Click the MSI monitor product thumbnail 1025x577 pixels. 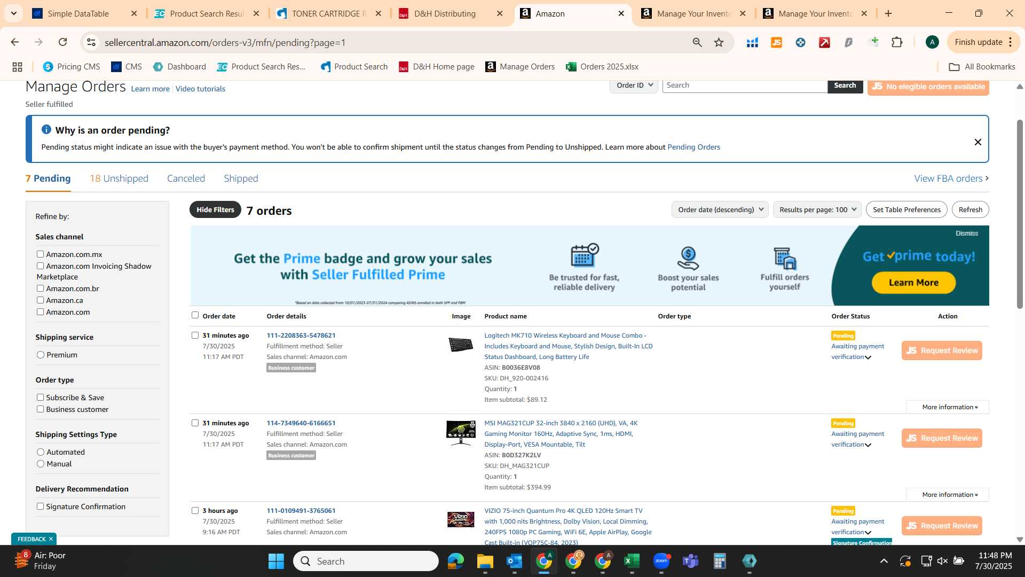pos(461,433)
